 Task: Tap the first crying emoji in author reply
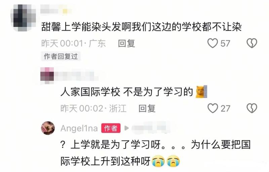pos(158,161)
